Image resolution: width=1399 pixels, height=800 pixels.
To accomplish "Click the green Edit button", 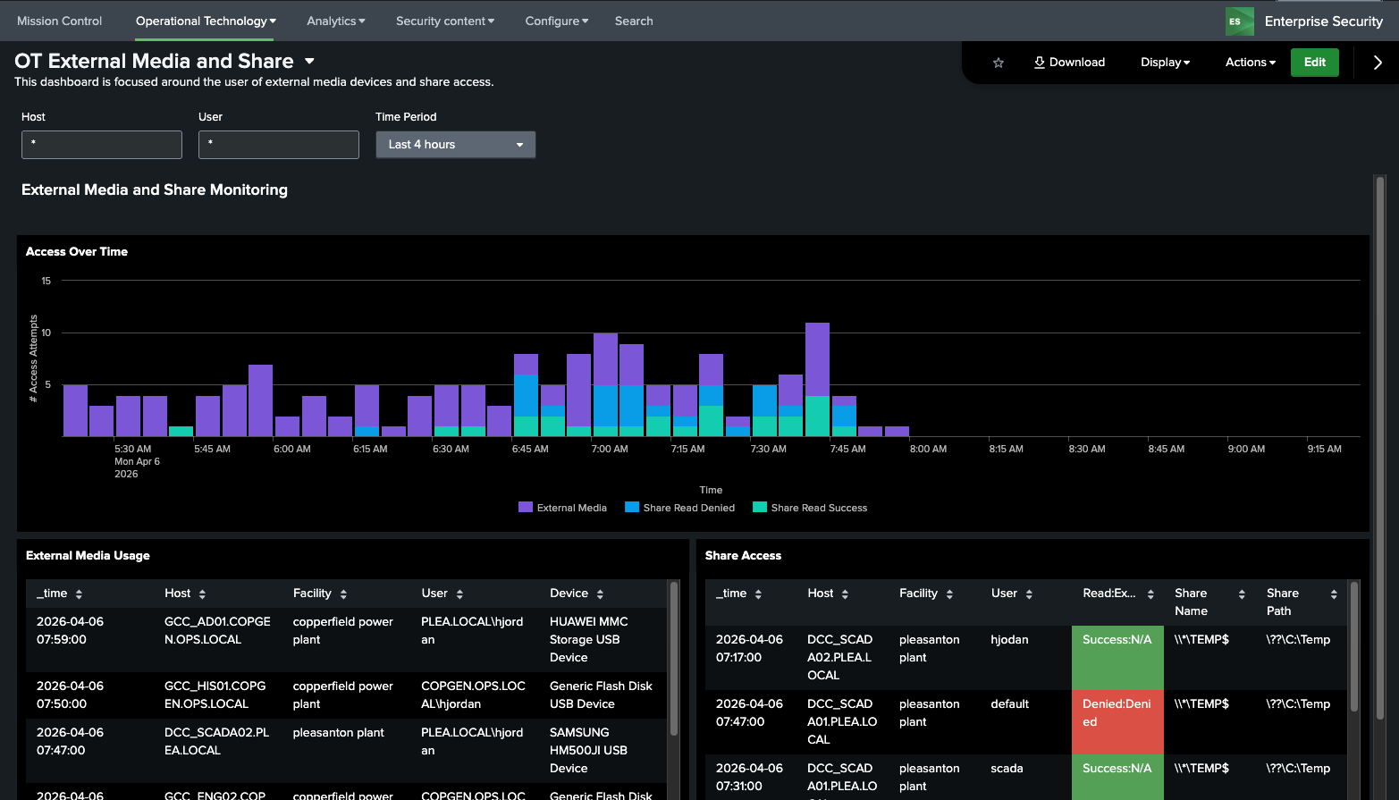I will tap(1314, 63).
